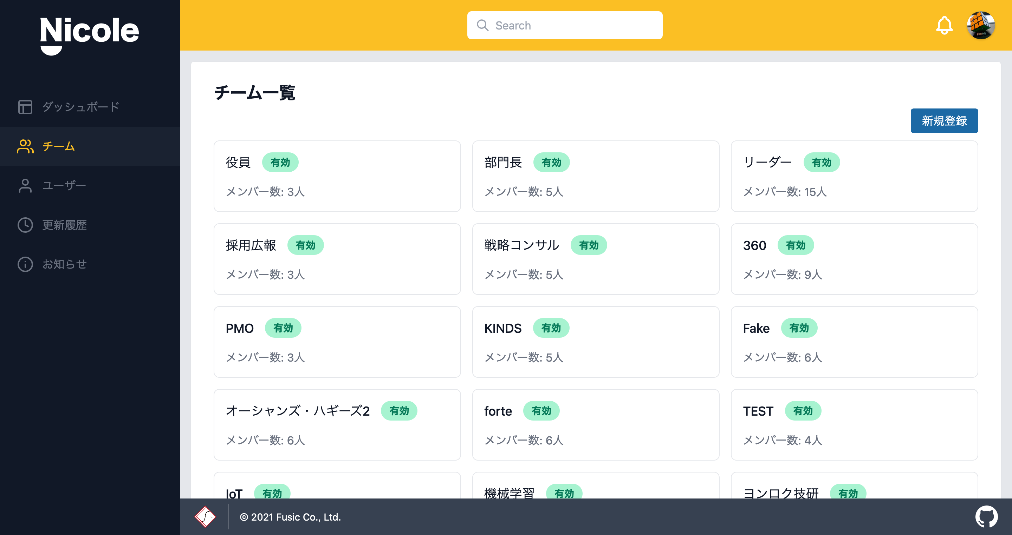Click the Fusic logo icon in footer
The image size is (1012, 535).
(205, 516)
